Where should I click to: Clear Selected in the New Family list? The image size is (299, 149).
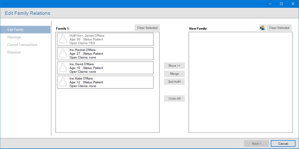pyautogui.click(x=279, y=28)
